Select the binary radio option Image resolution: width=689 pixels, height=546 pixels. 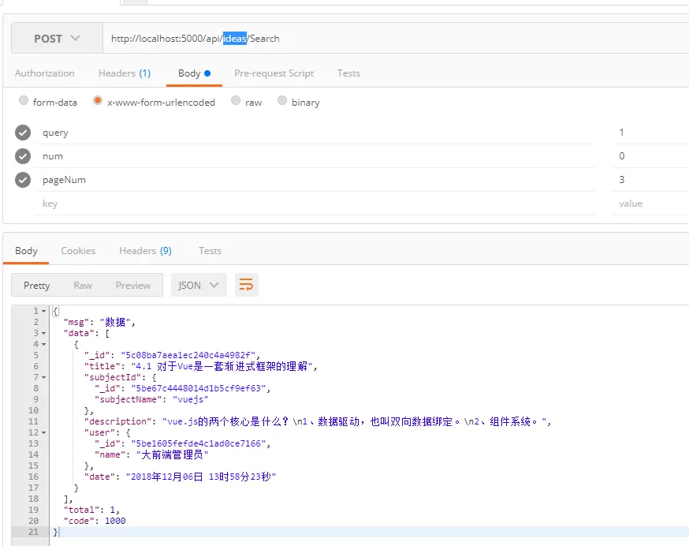click(x=282, y=100)
